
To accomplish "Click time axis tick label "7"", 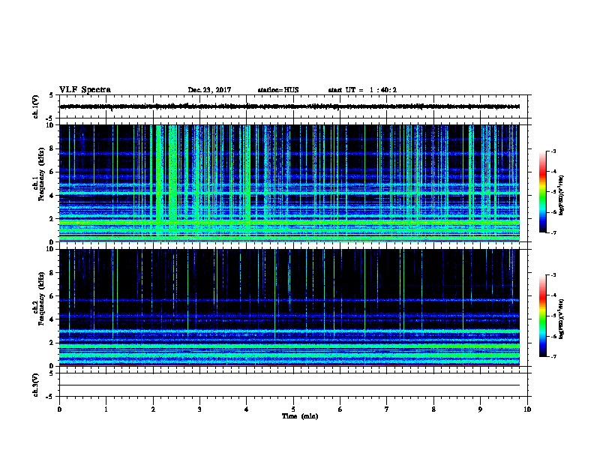I will (x=387, y=409).
